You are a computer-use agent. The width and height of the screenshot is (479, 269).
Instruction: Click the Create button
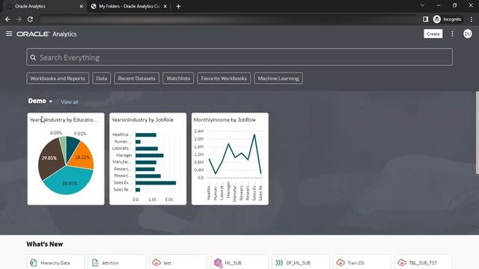point(433,34)
